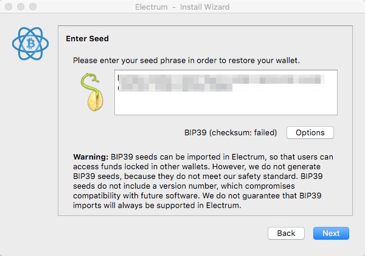Click the bold Warning label
This screenshot has height=256, width=365.
coord(91,157)
